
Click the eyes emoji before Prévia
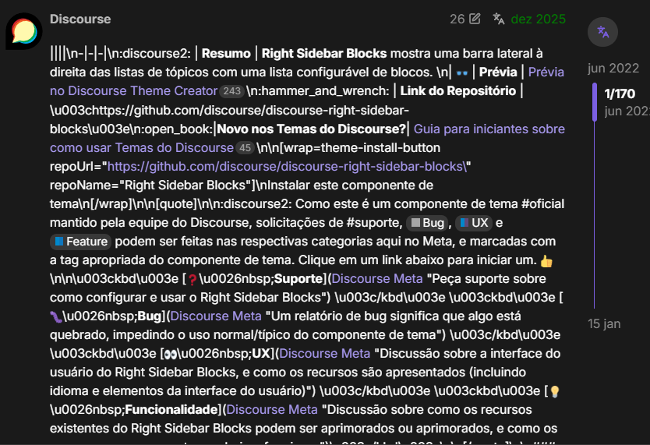(462, 73)
